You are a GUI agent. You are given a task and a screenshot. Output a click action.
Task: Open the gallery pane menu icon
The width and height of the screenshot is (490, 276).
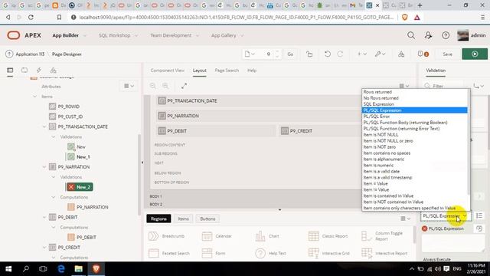(405, 219)
